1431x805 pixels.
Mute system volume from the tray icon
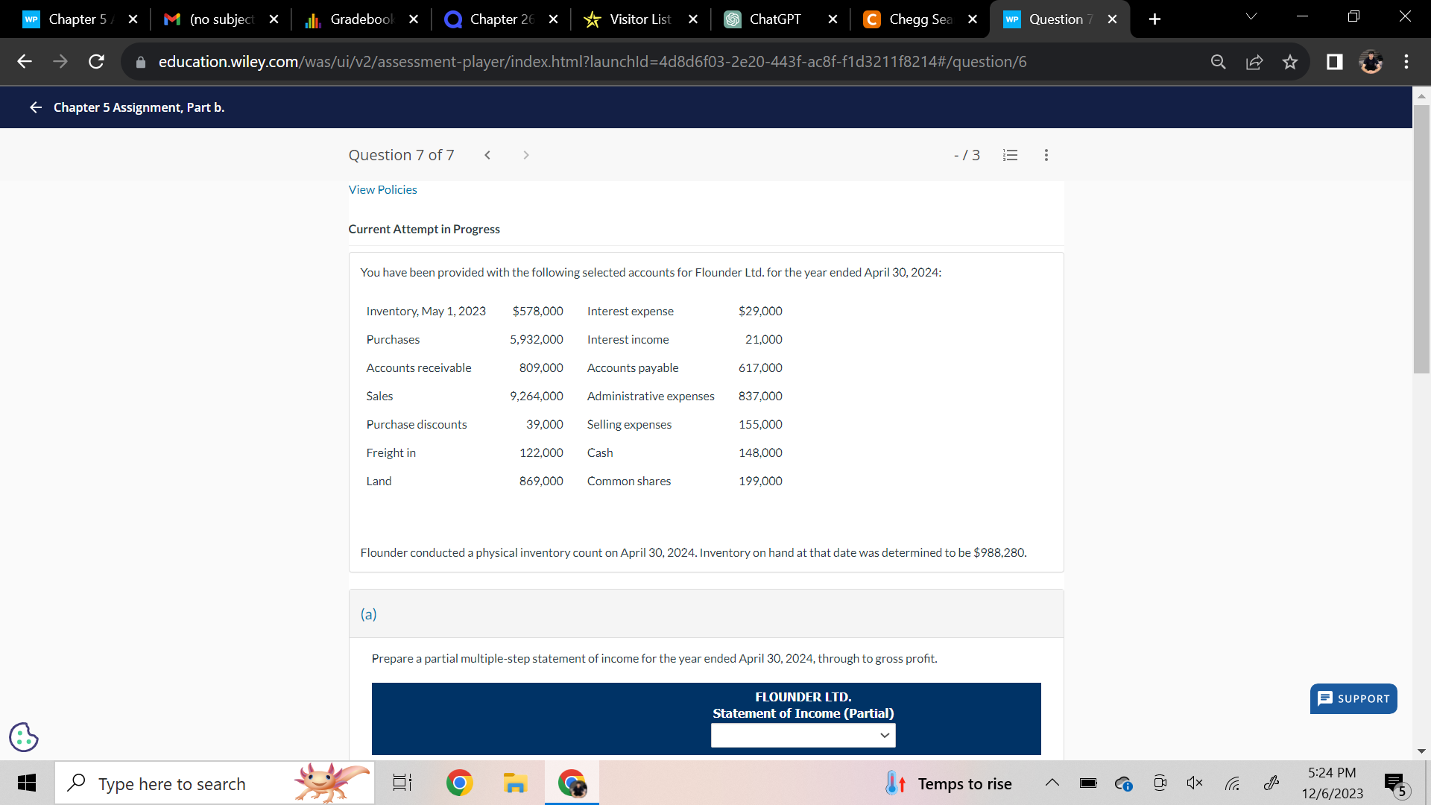click(x=1194, y=783)
